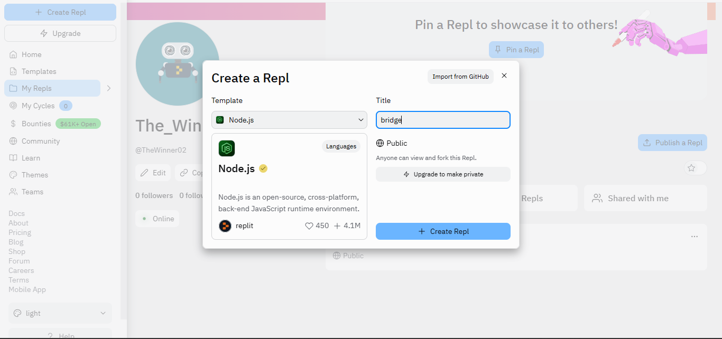Open the Docs link
722x339 pixels.
pos(16,213)
